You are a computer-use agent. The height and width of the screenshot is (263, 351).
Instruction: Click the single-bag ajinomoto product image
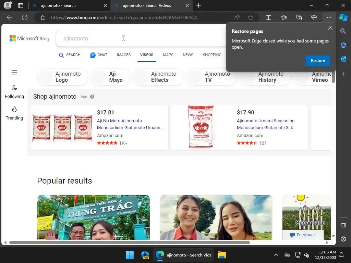coord(201,127)
